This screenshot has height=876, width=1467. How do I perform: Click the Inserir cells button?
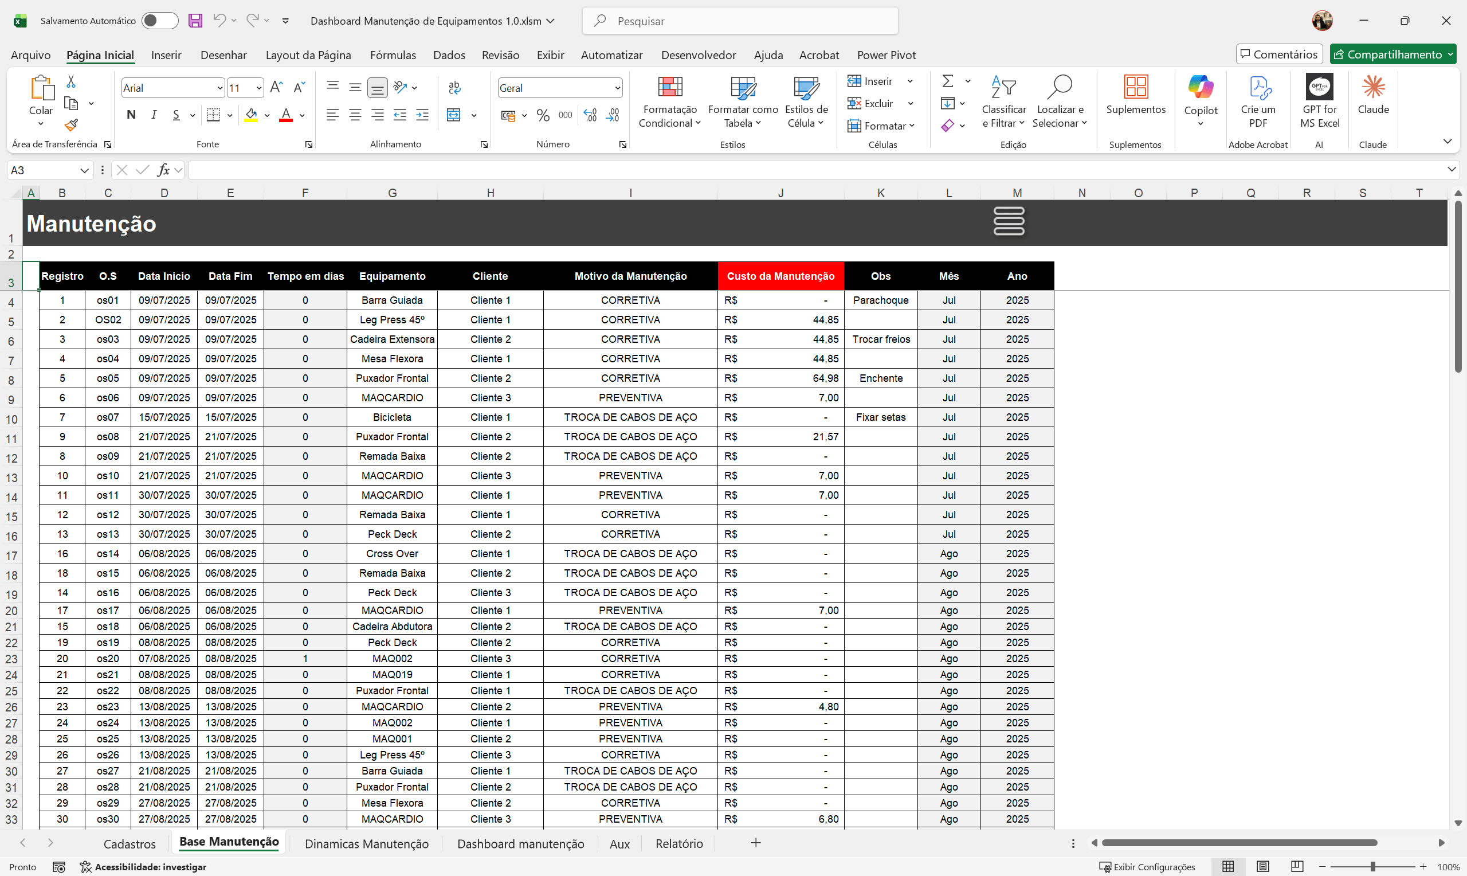870,81
